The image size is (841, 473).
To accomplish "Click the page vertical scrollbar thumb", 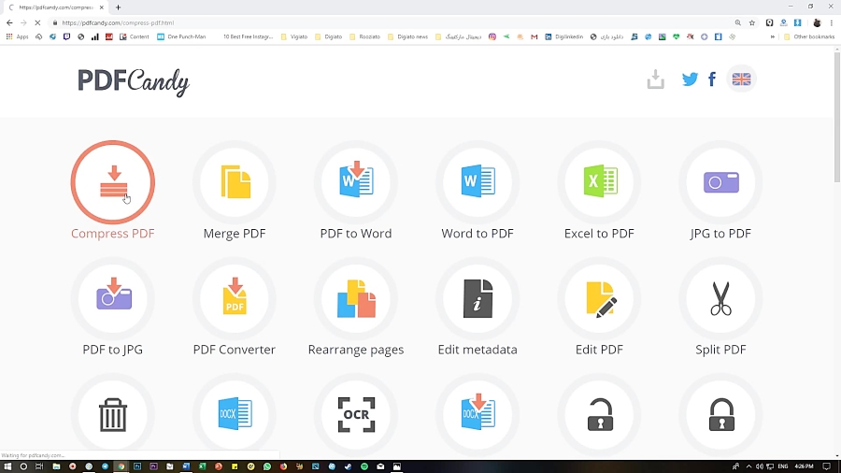I will click(x=837, y=118).
